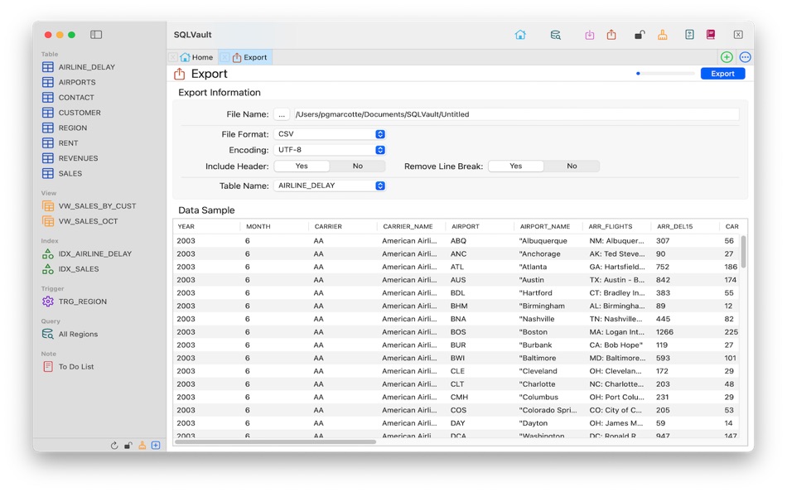The width and height of the screenshot is (787, 492).
Task: Select the REVENUES table in sidebar
Action: (x=79, y=158)
